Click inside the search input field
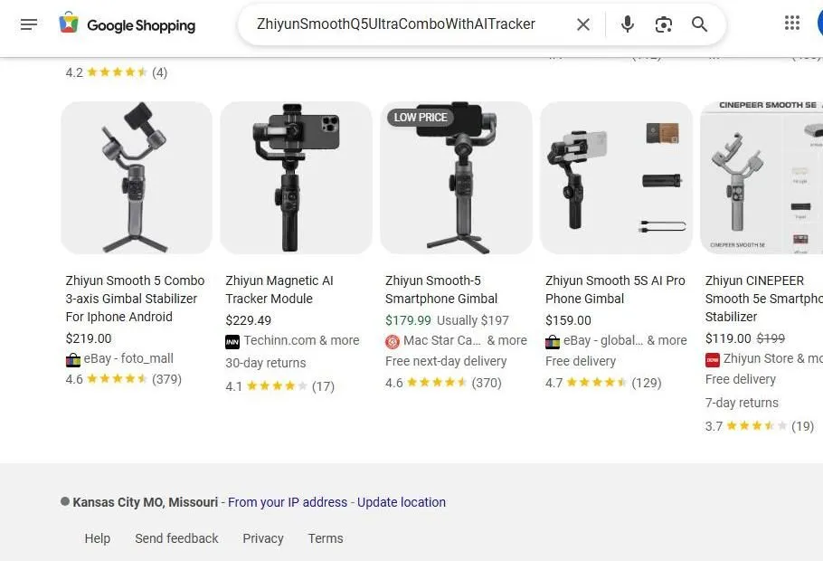 click(407, 24)
